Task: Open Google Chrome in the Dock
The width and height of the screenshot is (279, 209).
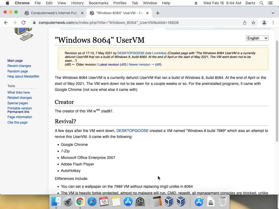Action: (x=80, y=202)
